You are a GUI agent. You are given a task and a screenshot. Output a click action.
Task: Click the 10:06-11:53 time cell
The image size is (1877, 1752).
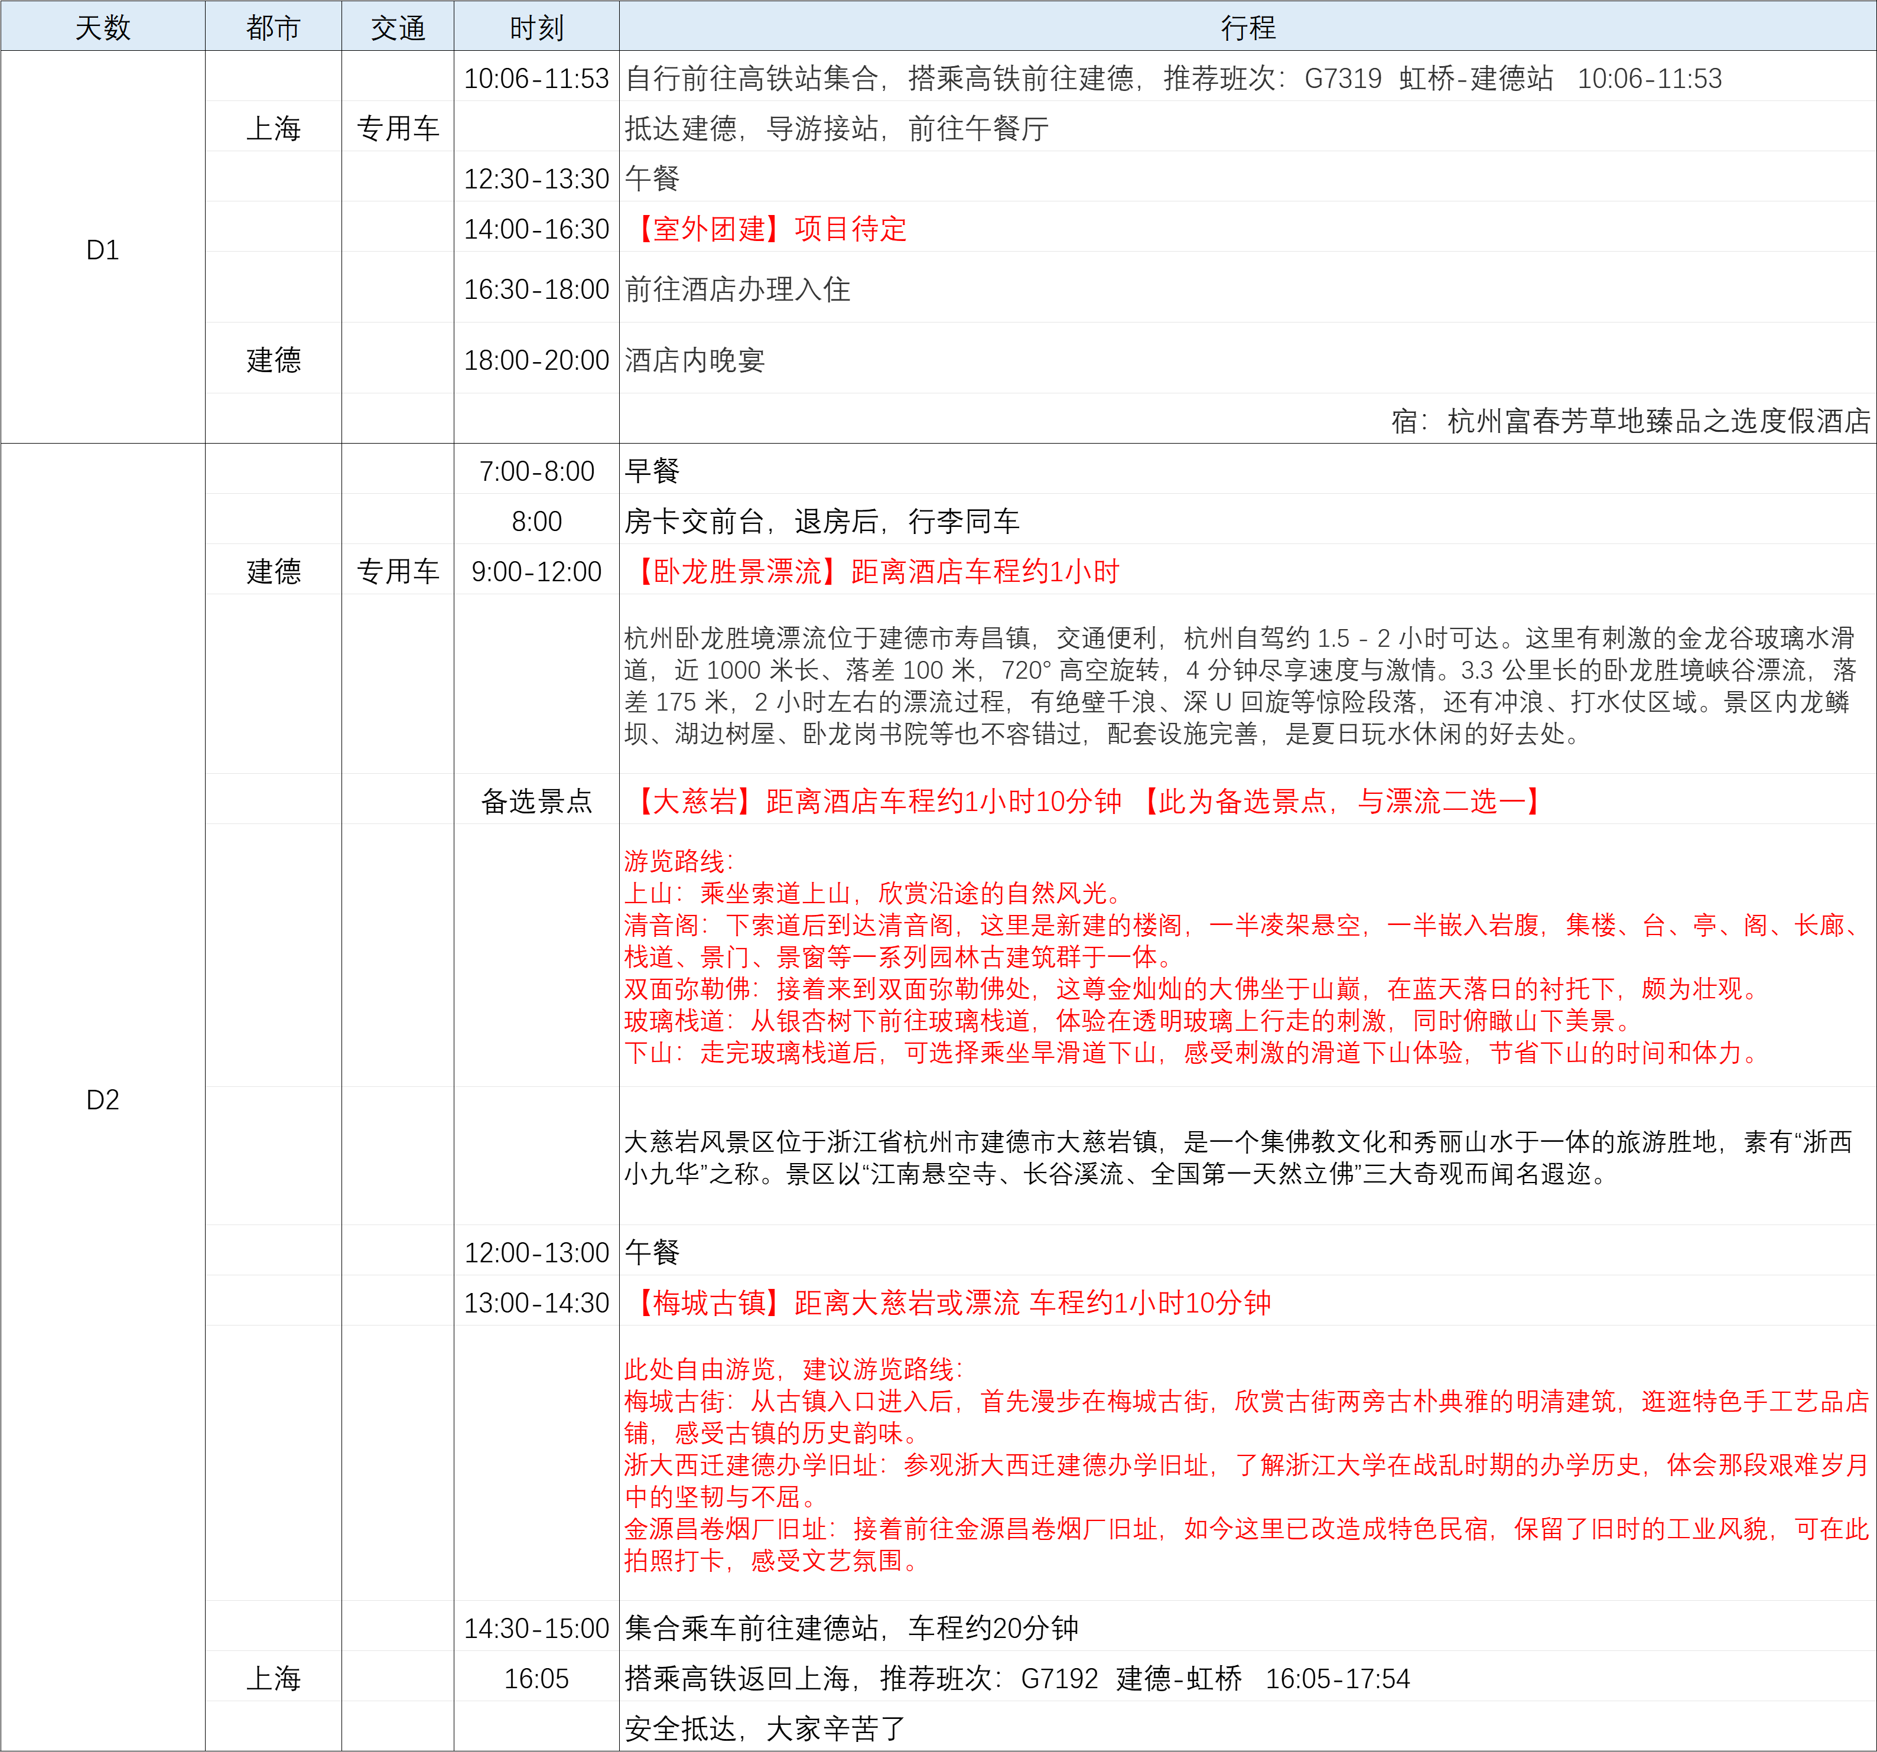(535, 79)
